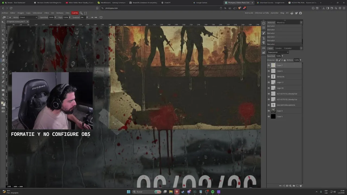Switch to the Canales tab

[278, 48]
